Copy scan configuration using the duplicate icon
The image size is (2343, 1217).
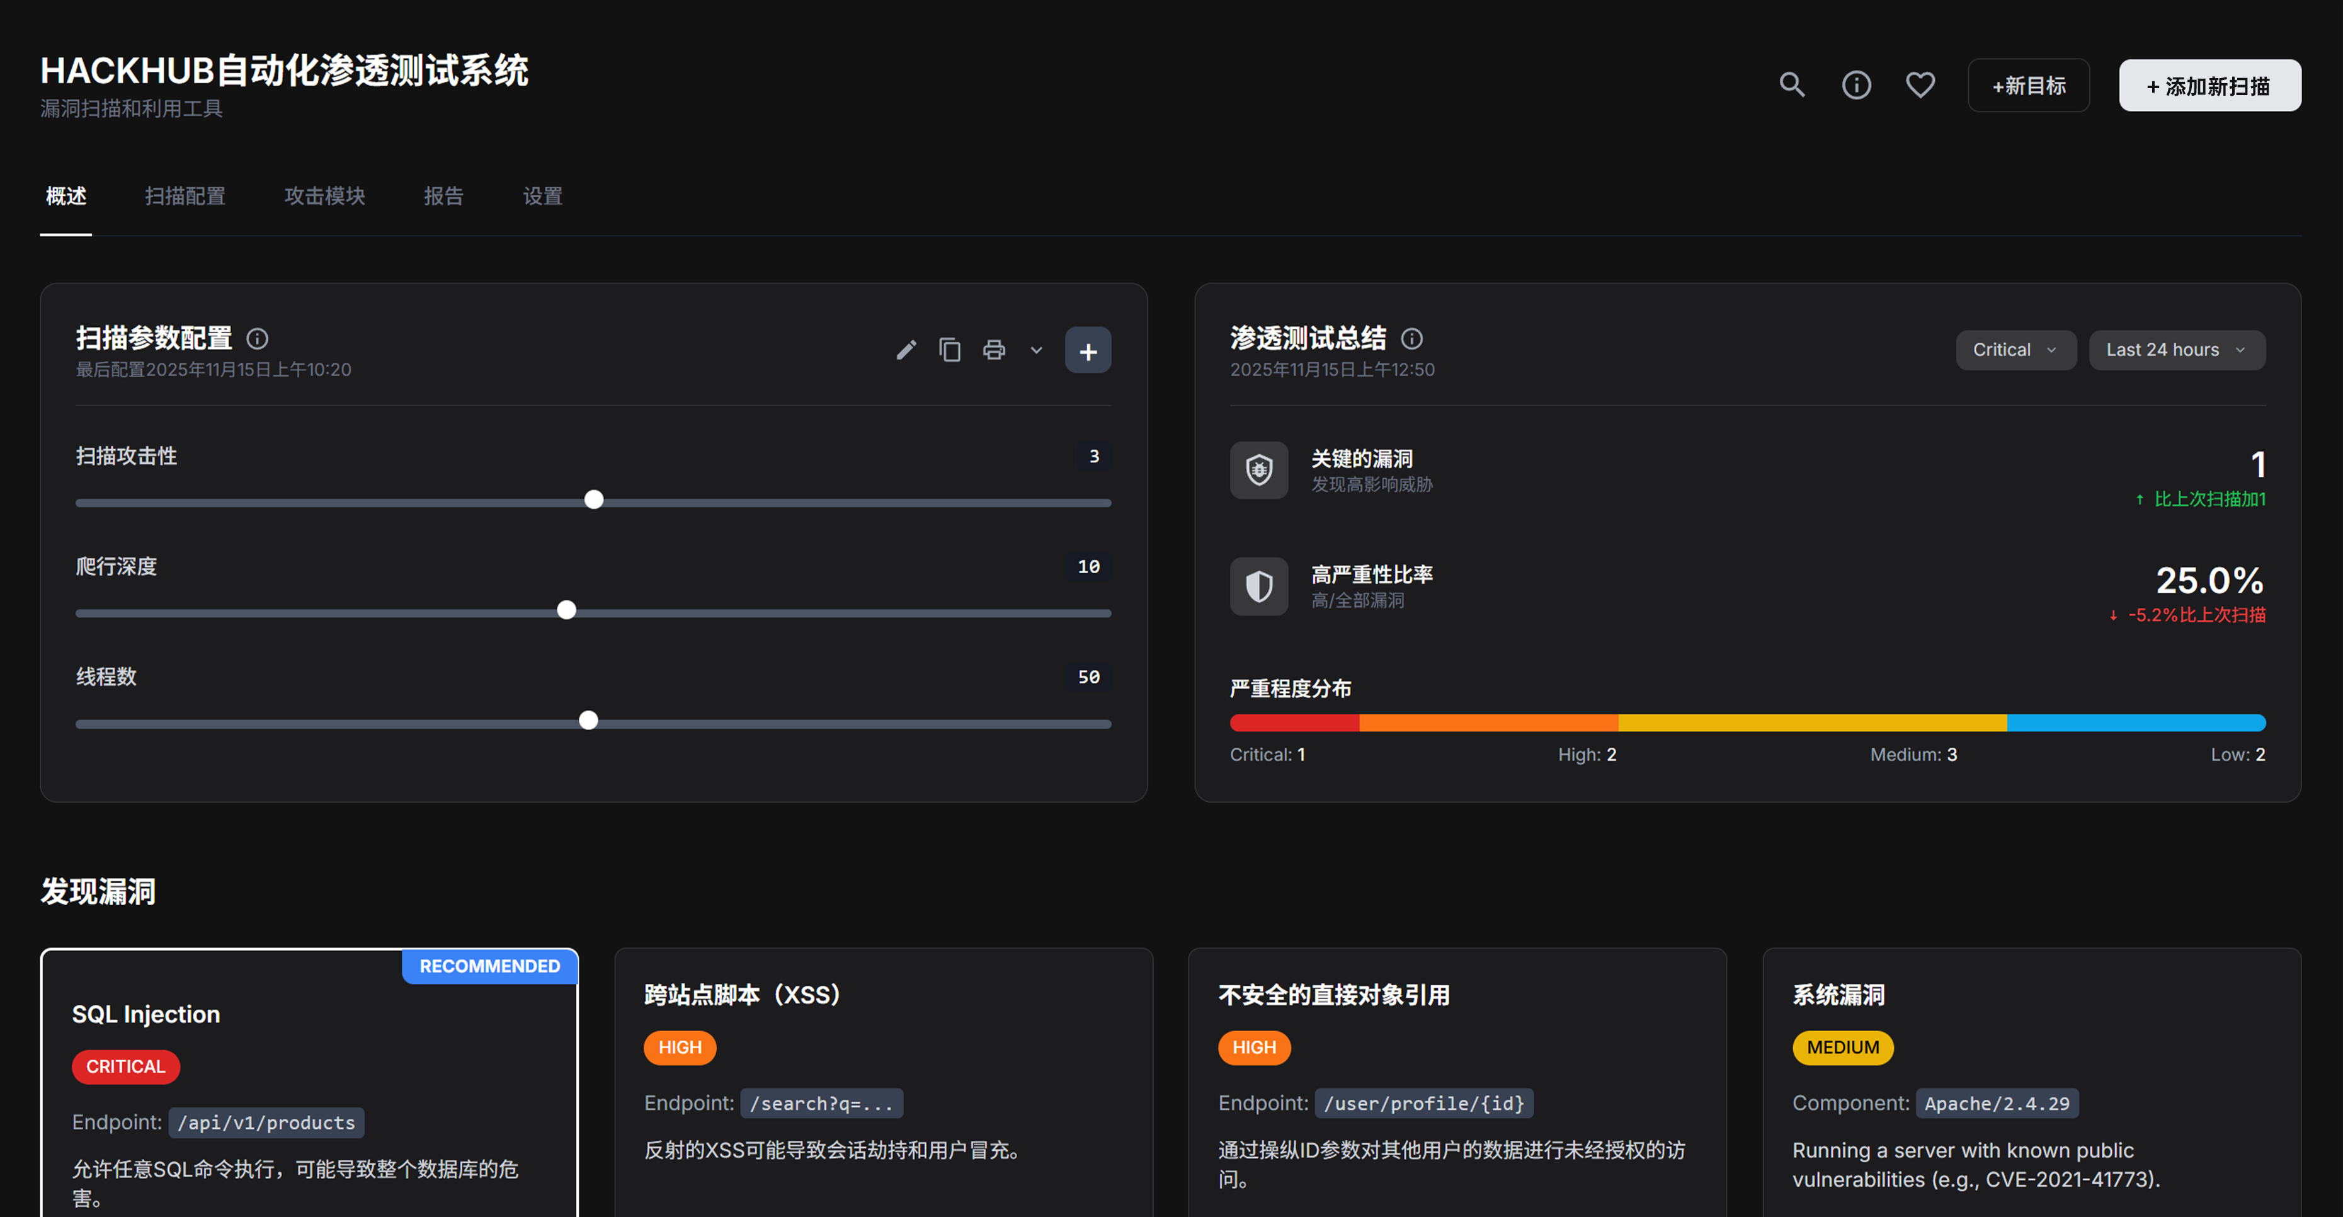950,349
